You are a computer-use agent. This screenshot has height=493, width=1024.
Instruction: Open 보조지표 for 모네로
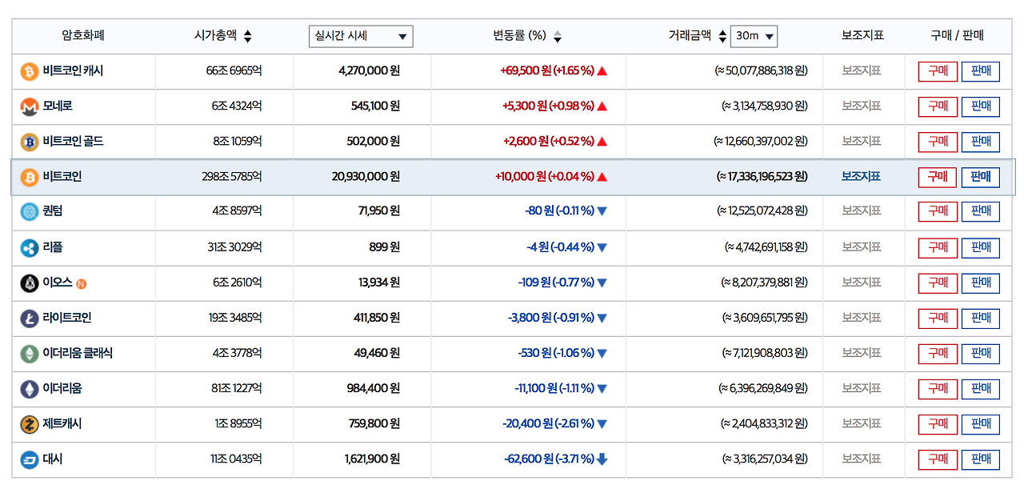click(x=862, y=106)
